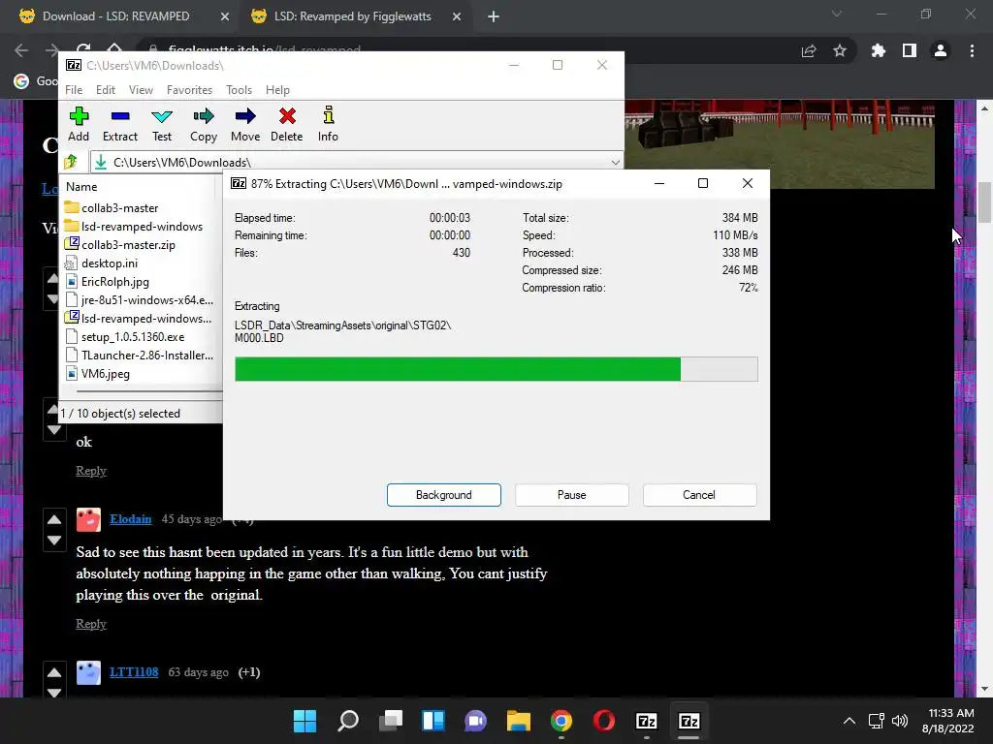The width and height of the screenshot is (993, 744).
Task: Click the Copy toolbar icon
Action: pos(204,125)
